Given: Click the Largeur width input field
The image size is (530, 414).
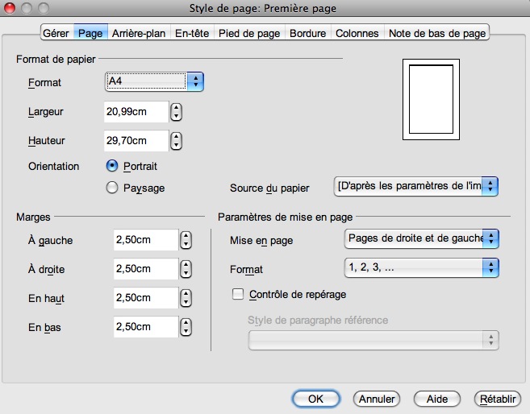Looking at the screenshot, I should click(x=136, y=112).
